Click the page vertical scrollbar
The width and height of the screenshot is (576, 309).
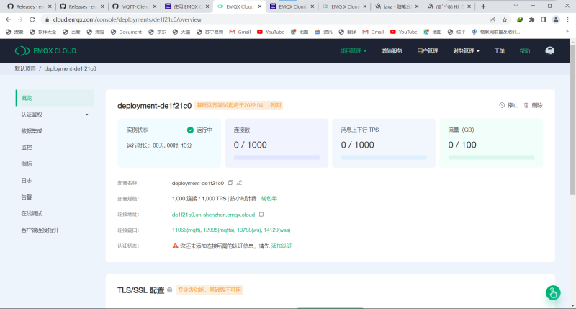572,121
